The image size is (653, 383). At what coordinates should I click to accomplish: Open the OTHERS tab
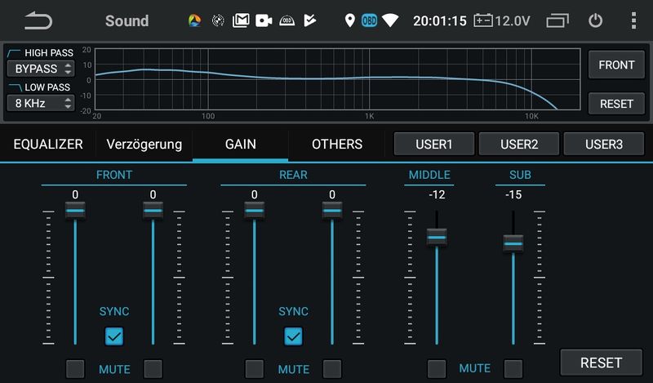pyautogui.click(x=336, y=145)
